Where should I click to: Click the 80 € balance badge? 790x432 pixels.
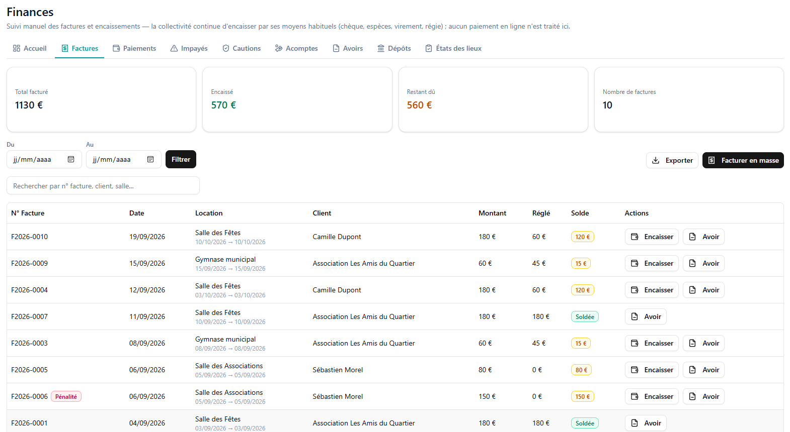(x=581, y=370)
